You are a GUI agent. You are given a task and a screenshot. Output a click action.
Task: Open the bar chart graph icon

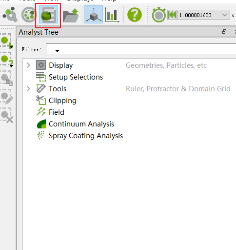tap(112, 15)
